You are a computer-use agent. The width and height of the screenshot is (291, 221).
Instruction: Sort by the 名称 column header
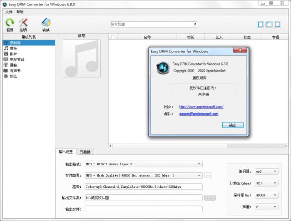click(147, 37)
